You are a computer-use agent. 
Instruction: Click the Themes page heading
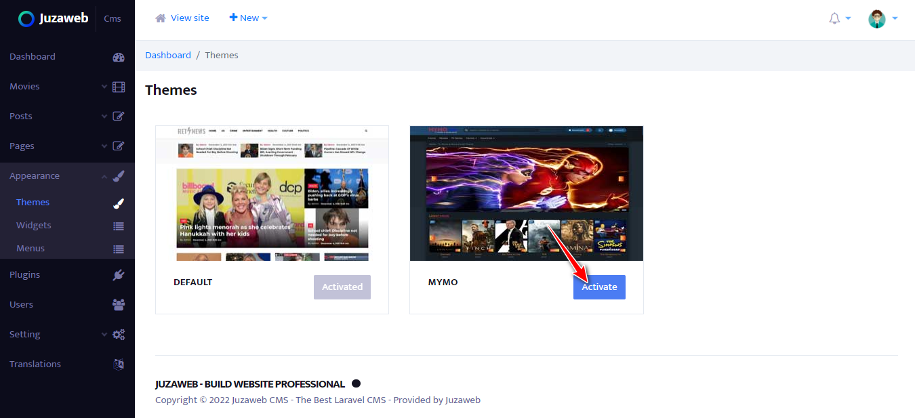[171, 90]
